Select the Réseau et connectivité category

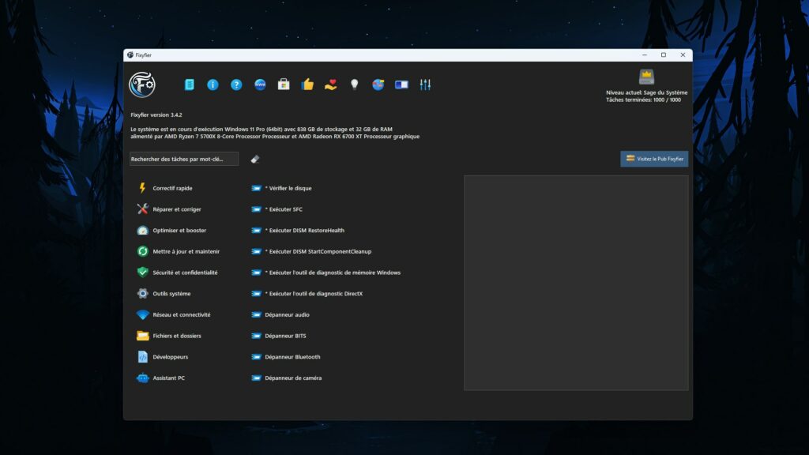point(174,314)
